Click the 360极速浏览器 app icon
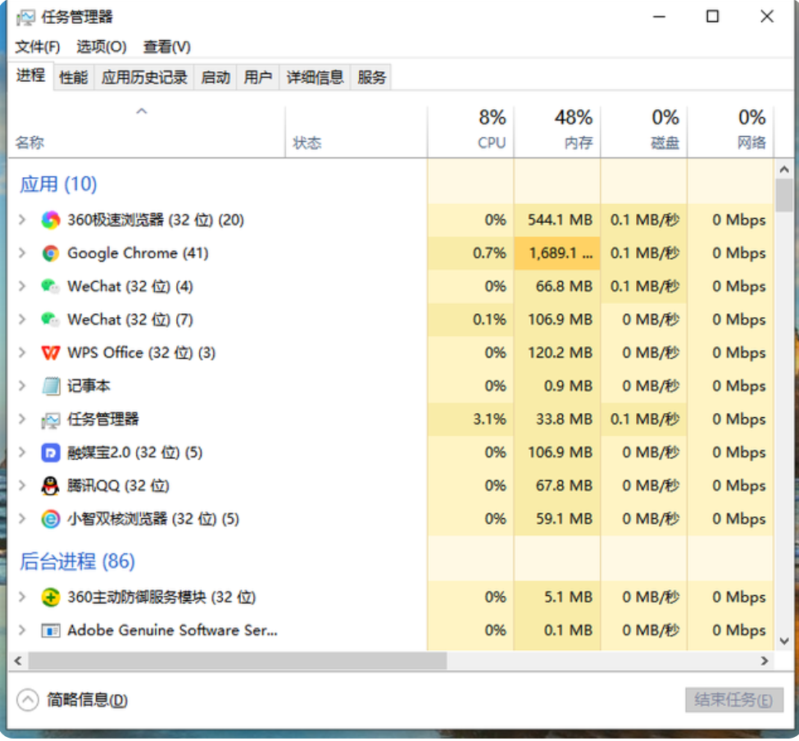 51,220
